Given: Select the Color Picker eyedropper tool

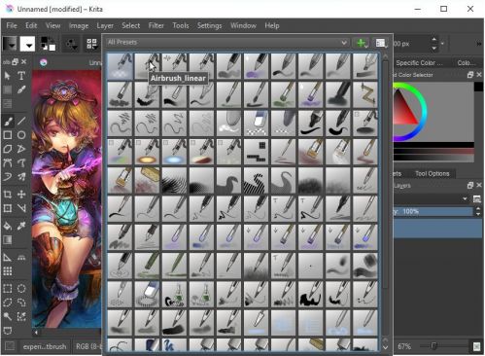Looking at the screenshot, I should 21,226.
